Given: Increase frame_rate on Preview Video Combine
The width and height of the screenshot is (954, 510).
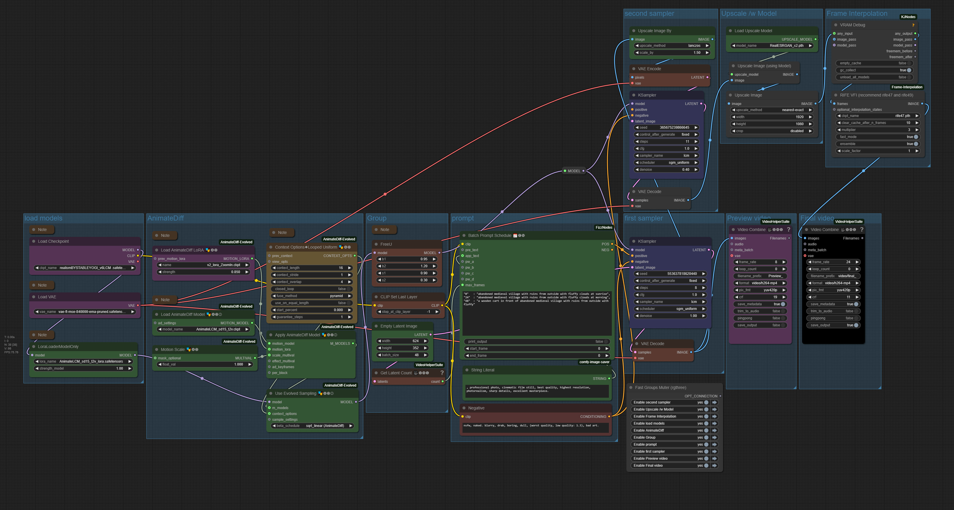Looking at the screenshot, I should coord(784,262).
